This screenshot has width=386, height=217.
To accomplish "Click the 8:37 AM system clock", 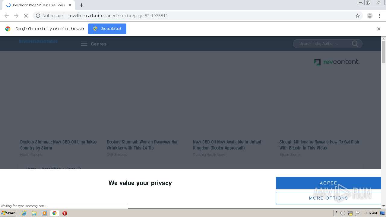I will point(371,213).
